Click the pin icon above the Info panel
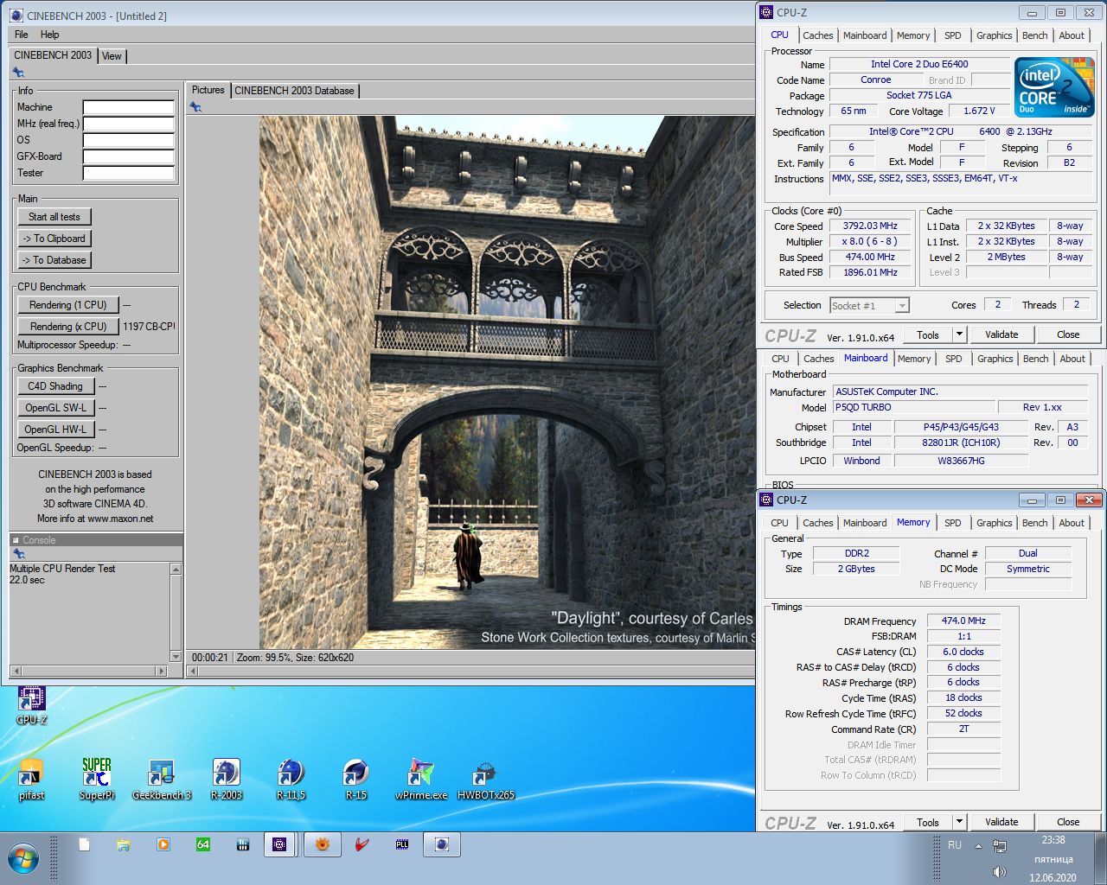 (x=18, y=73)
